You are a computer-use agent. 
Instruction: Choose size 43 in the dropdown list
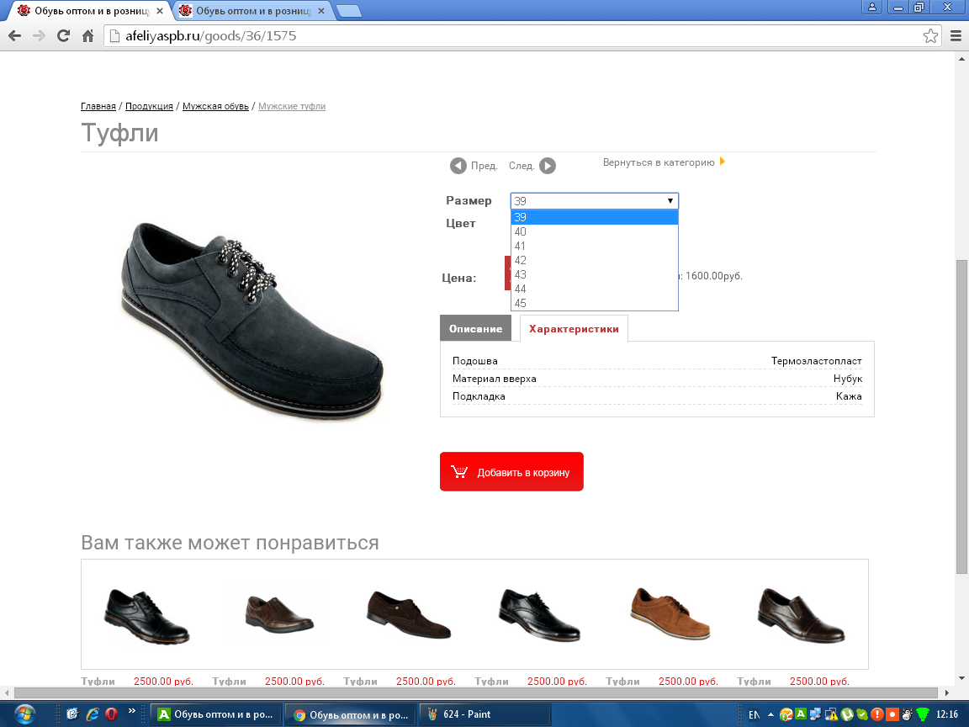point(595,274)
